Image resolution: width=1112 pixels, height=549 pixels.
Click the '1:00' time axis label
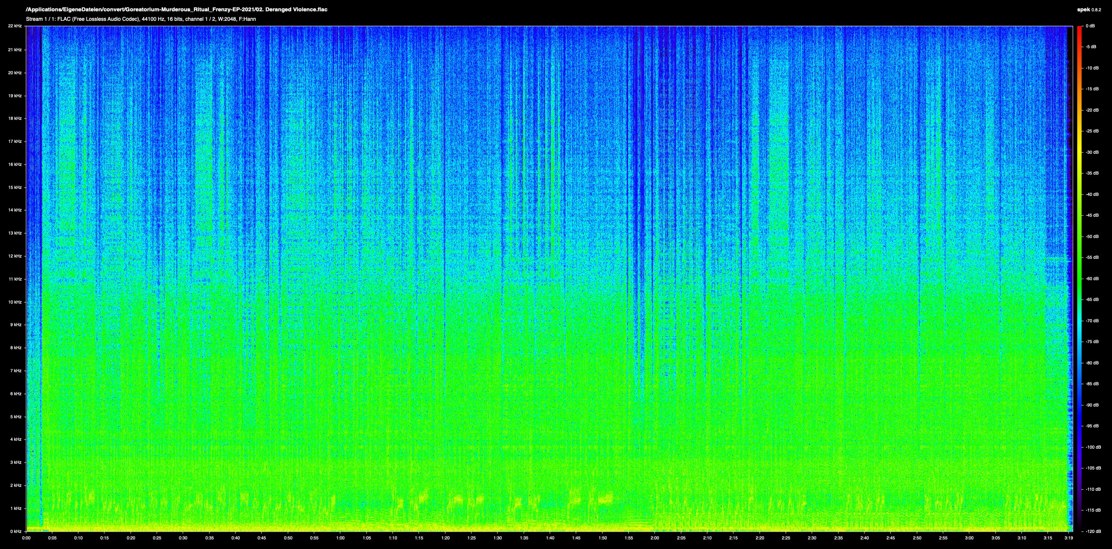(x=341, y=538)
